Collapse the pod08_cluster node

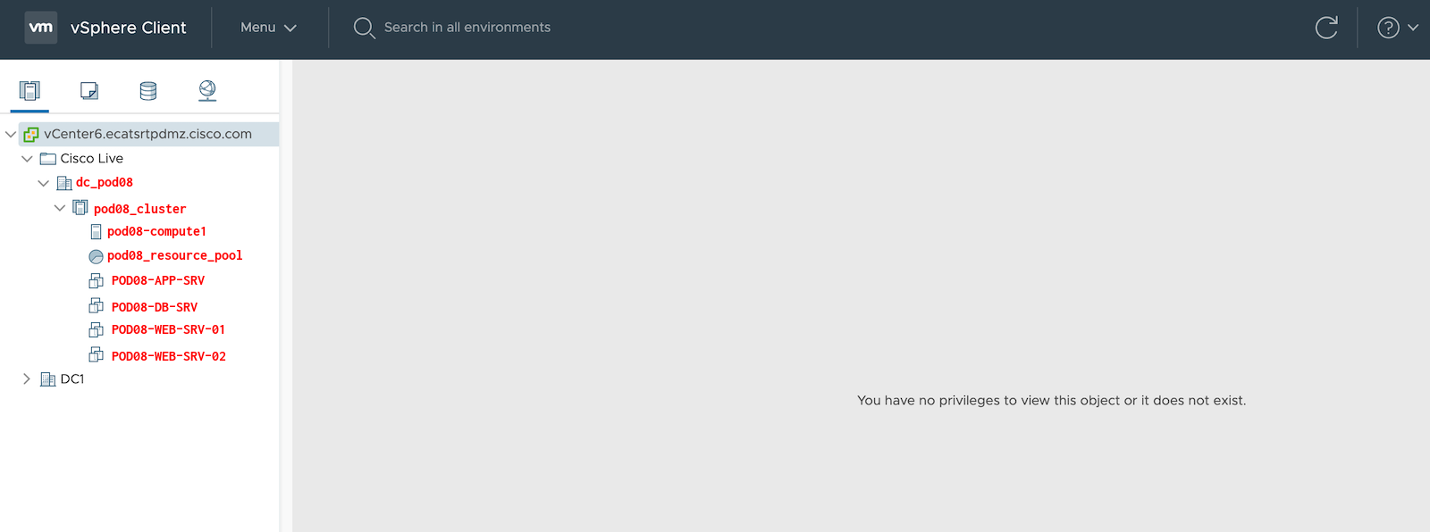60,208
